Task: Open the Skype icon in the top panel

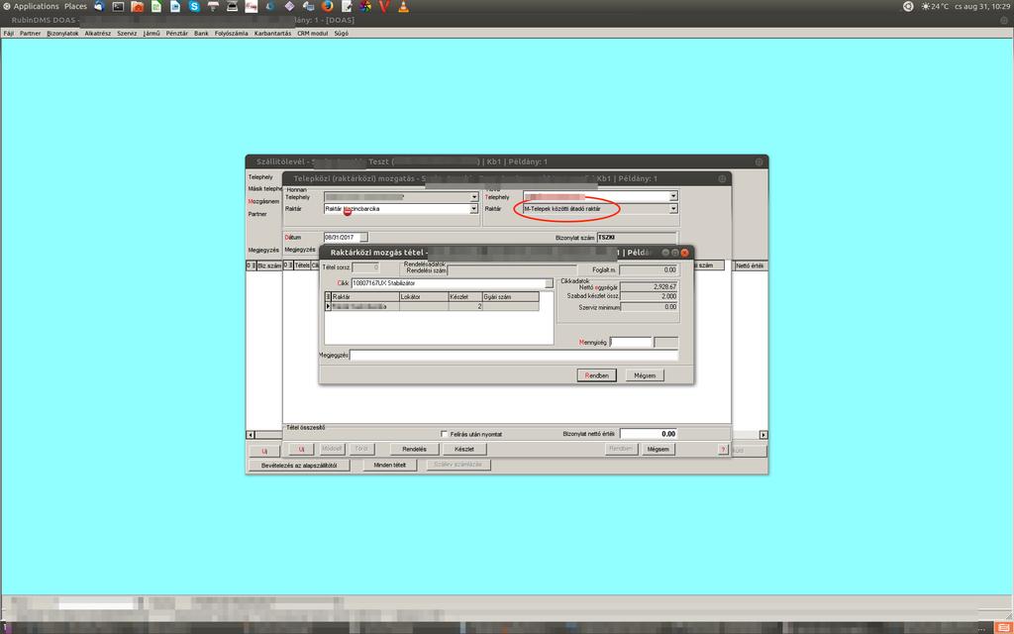Action: (194, 7)
